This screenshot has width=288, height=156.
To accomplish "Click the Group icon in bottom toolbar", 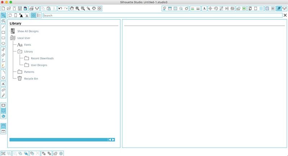I will tap(3, 153).
